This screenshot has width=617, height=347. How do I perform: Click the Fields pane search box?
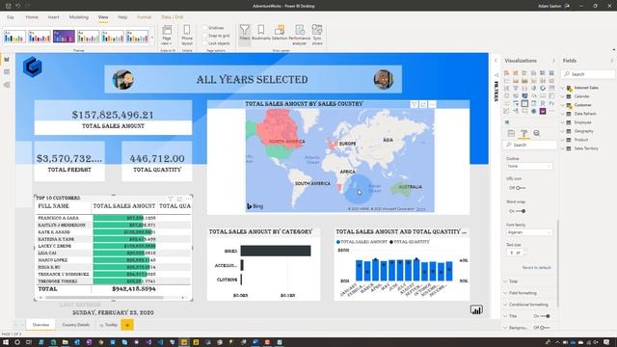tap(588, 74)
